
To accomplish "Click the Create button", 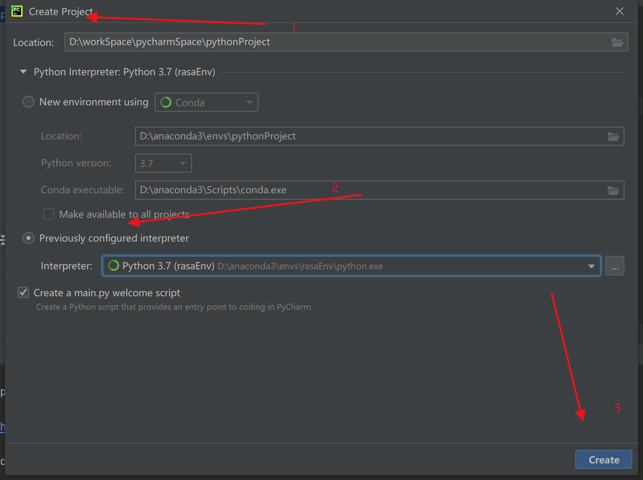I will click(604, 459).
